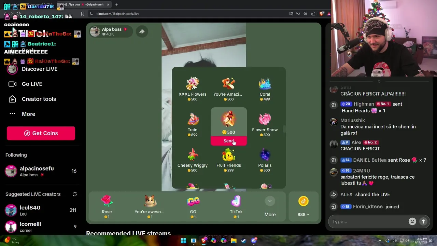Screen dimensions: 437x246
Task: Send the selected 500-coin gift
Action: point(229,141)
